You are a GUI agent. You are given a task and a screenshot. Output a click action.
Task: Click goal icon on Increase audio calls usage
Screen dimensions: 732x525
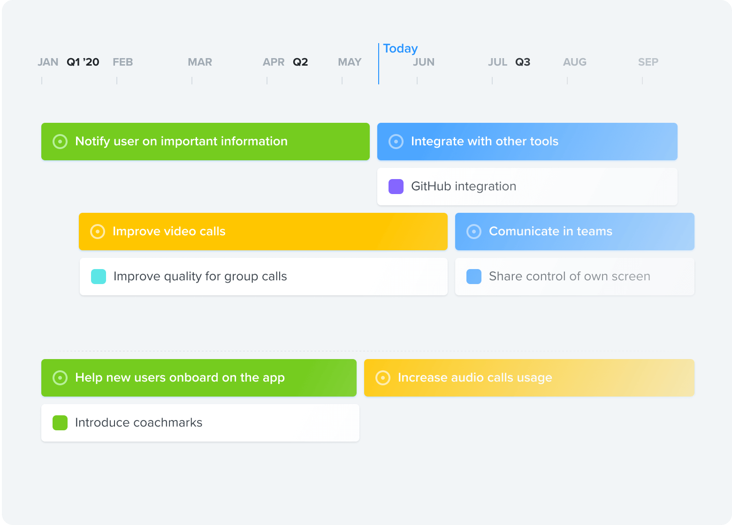[x=383, y=378]
